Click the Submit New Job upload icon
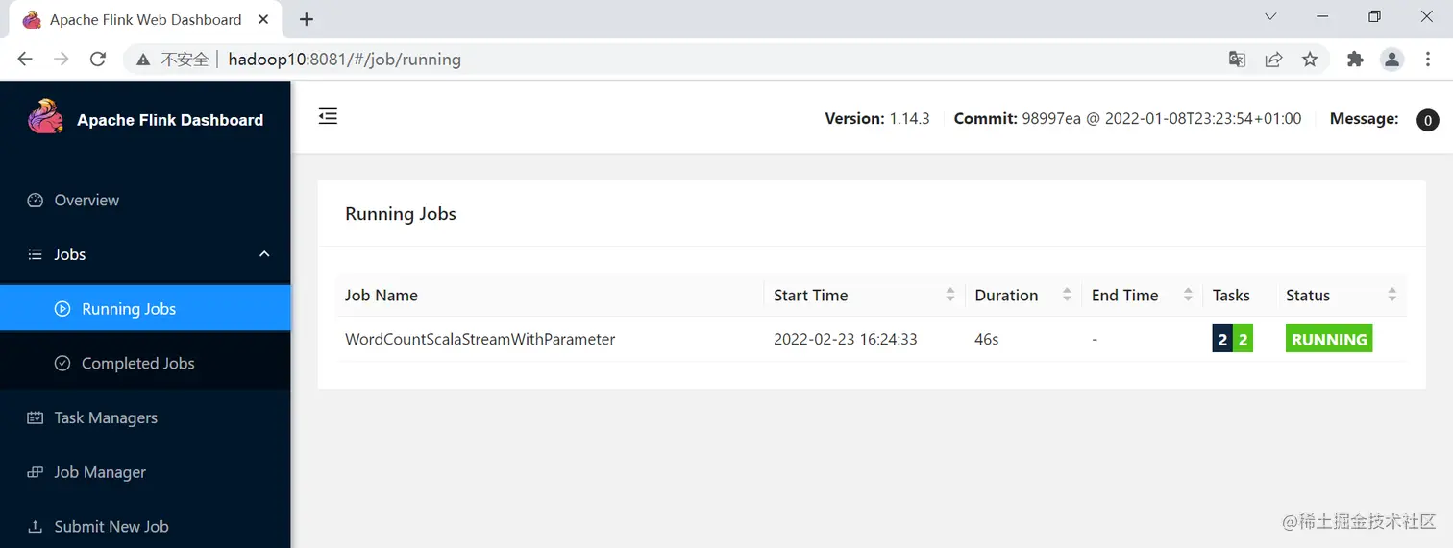Viewport: 1453px width, 548px height. coord(36,527)
